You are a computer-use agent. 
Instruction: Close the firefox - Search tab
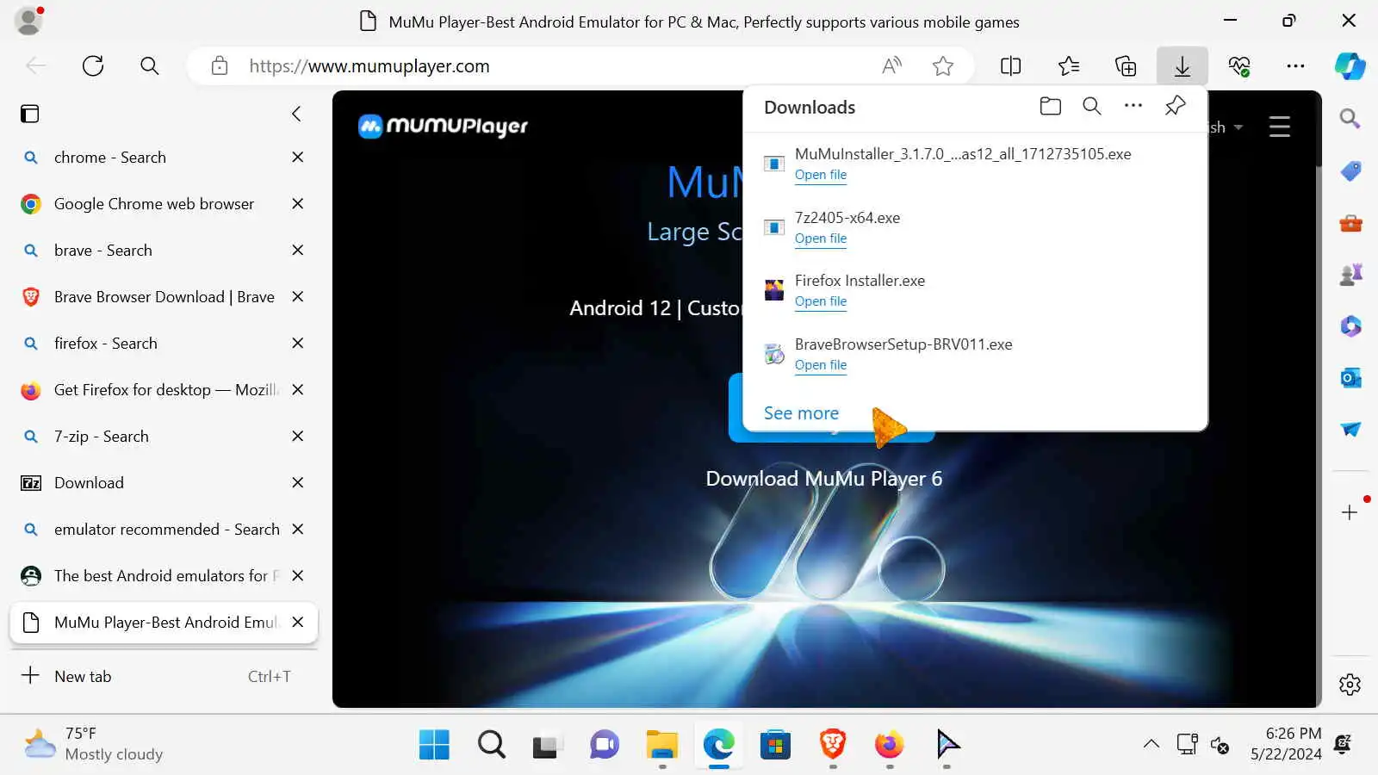(298, 344)
